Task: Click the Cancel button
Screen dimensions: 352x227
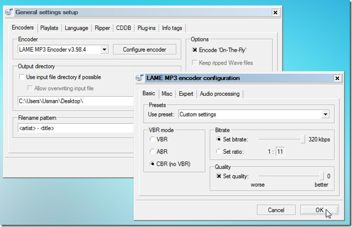Action: click(276, 210)
